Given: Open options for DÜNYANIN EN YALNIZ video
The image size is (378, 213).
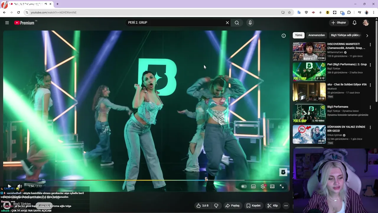Looking at the screenshot, I should point(370,128).
